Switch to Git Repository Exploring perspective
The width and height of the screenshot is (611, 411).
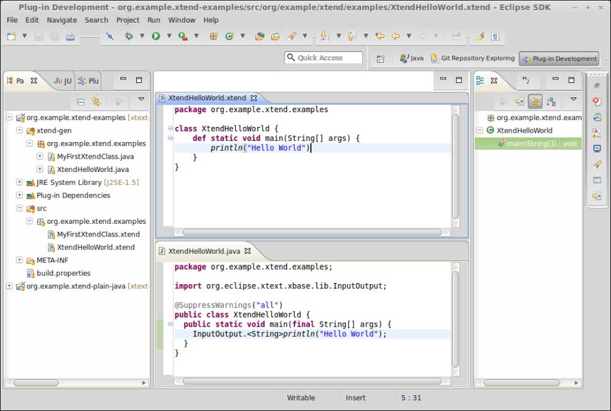click(x=472, y=59)
